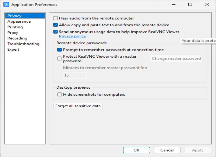216x157 pixels.
Task: Switch to the Printing section
Action: (x=15, y=27)
